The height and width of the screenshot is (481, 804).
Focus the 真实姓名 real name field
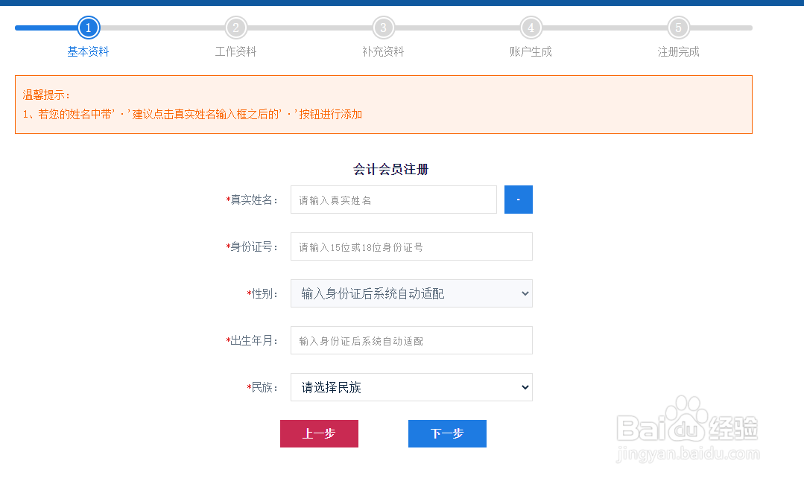click(x=393, y=200)
